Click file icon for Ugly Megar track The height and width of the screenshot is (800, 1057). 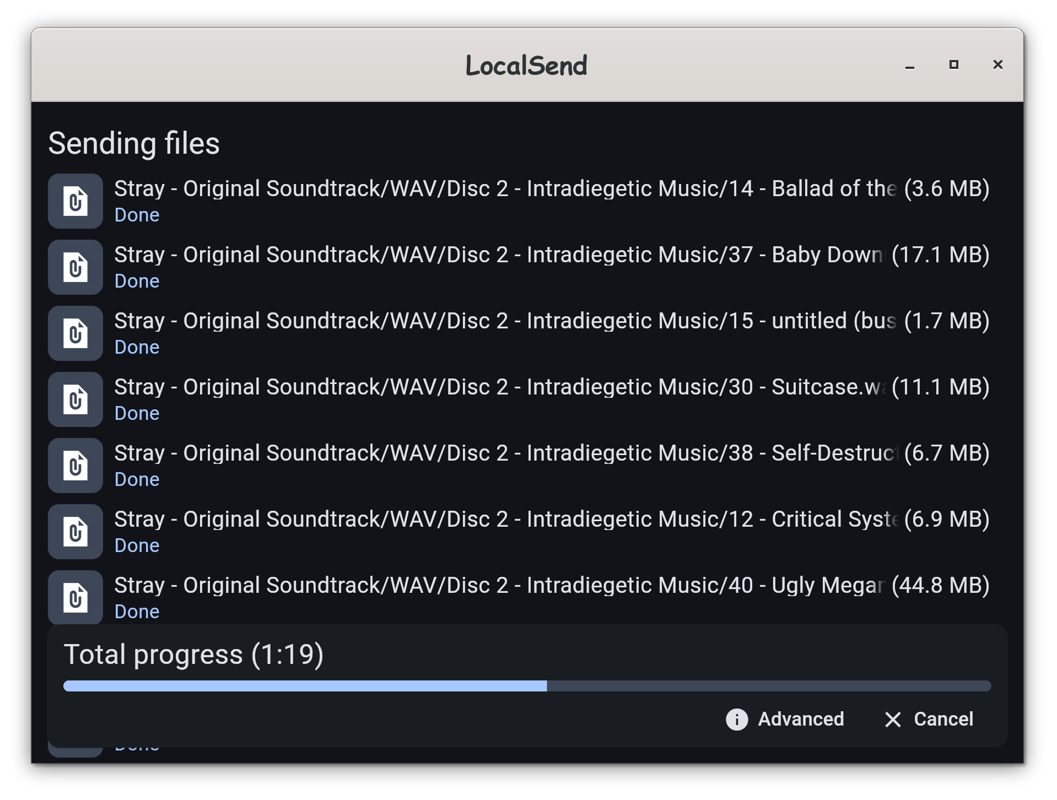pyautogui.click(x=75, y=598)
